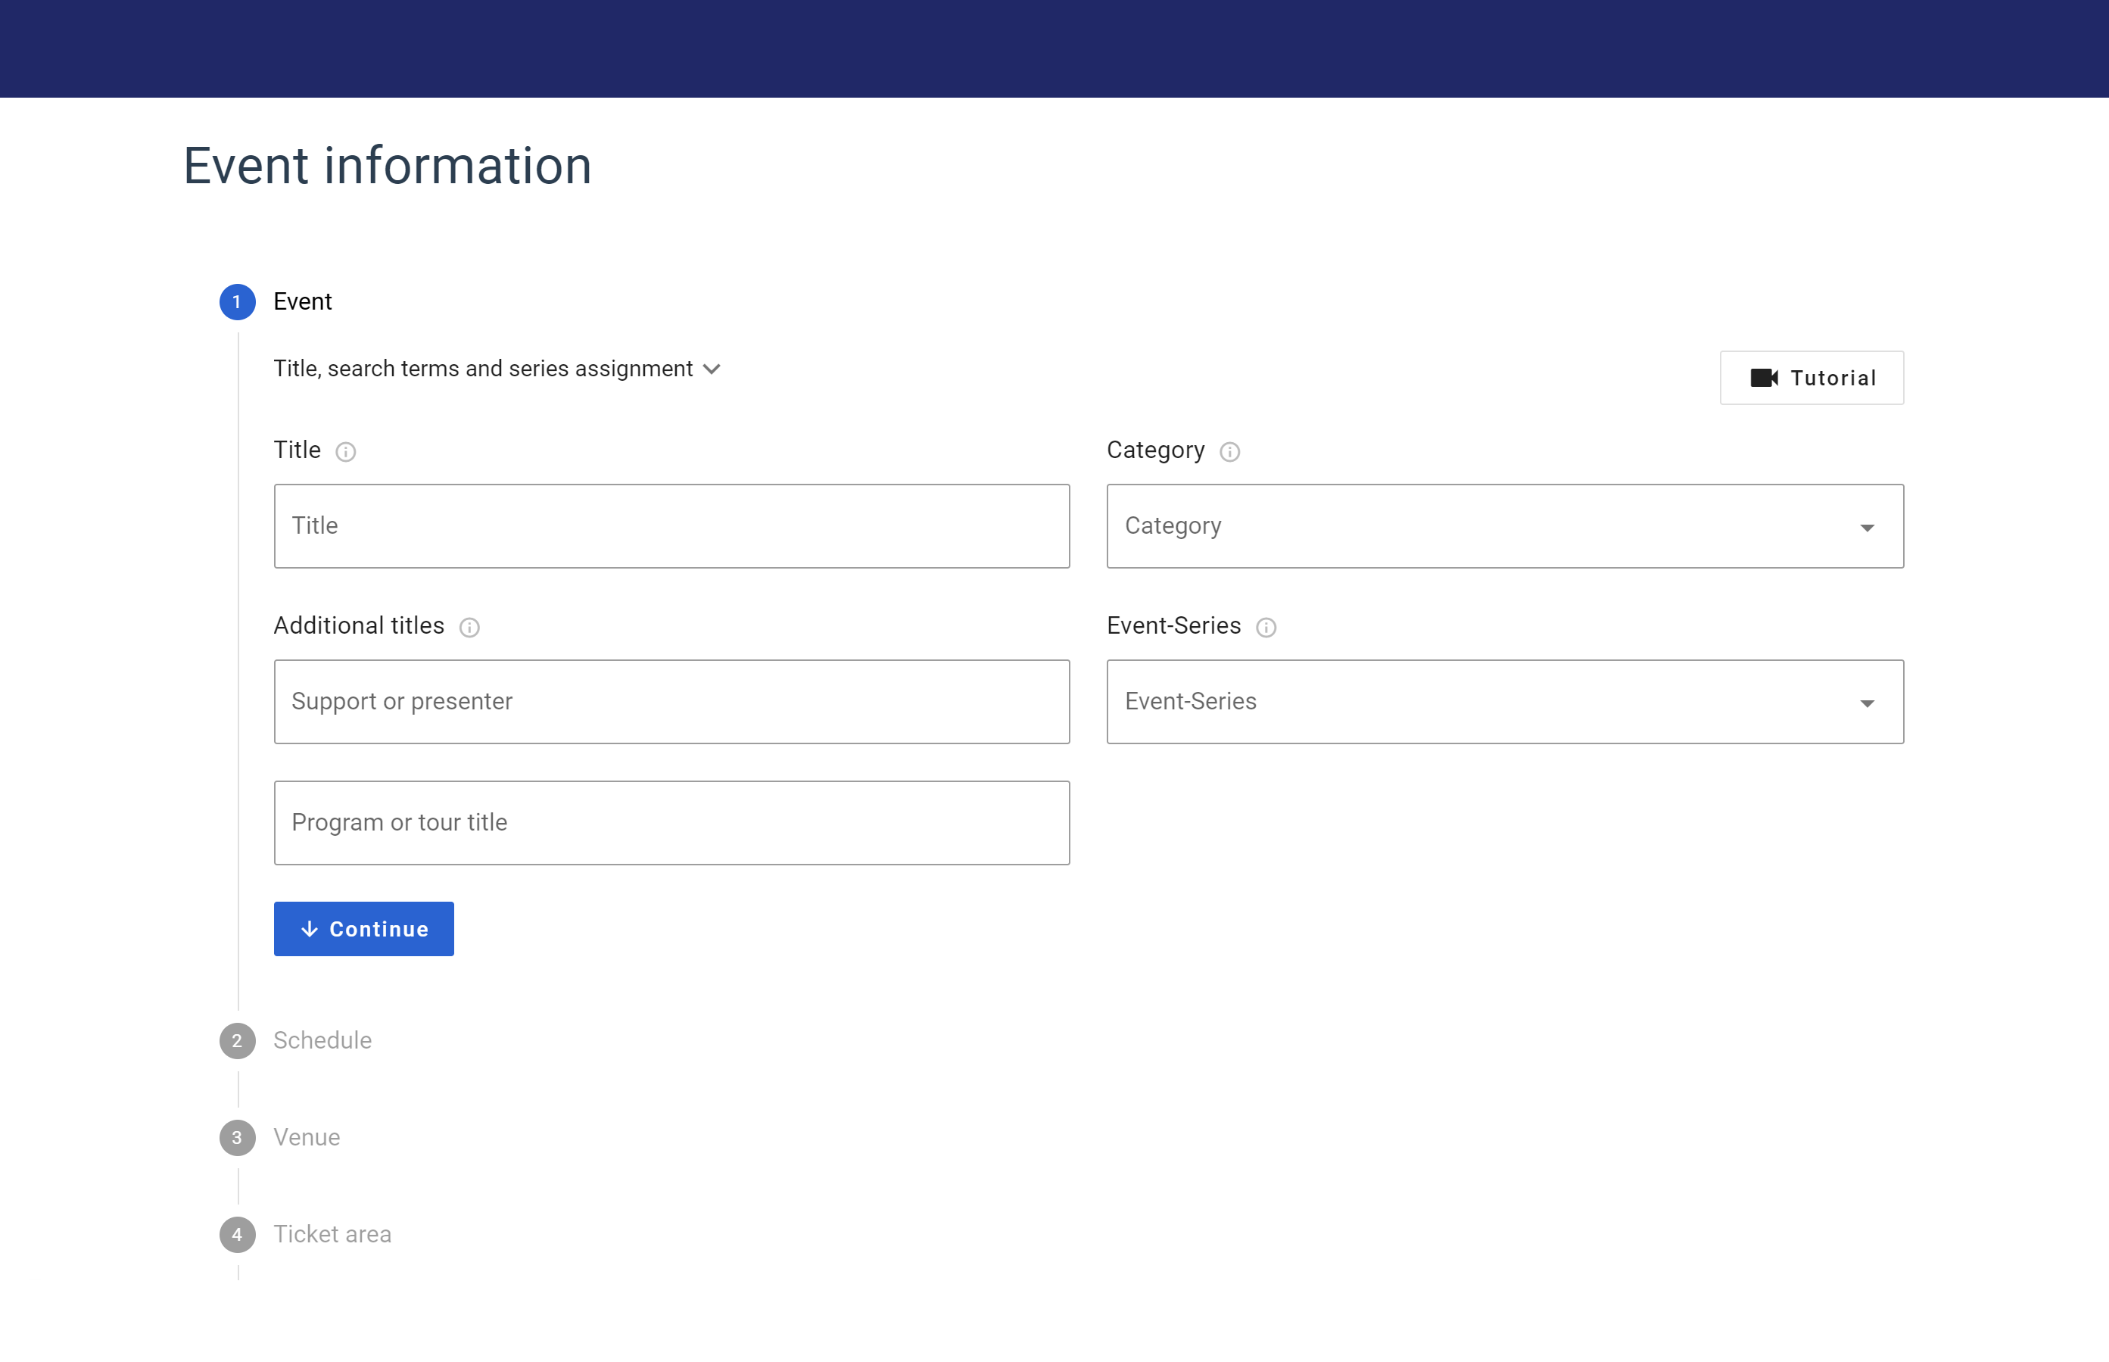Click the step 4 Ticket area circle
The width and height of the screenshot is (2109, 1362).
237,1234
